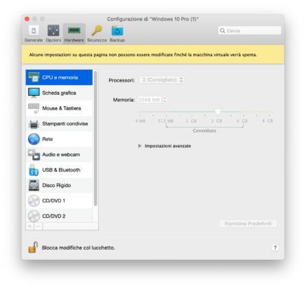Click the Cerca search field
306x288 pixels.
tap(250, 30)
